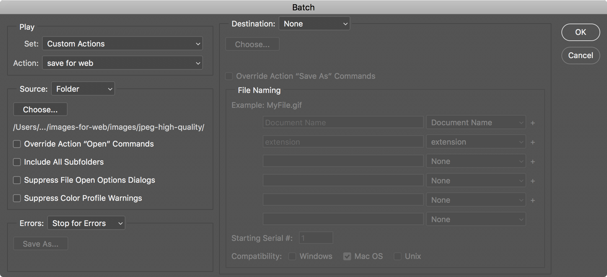Toggle the Mac OS compatibility checkbox
Viewport: 607px width, 277px height.
click(347, 256)
